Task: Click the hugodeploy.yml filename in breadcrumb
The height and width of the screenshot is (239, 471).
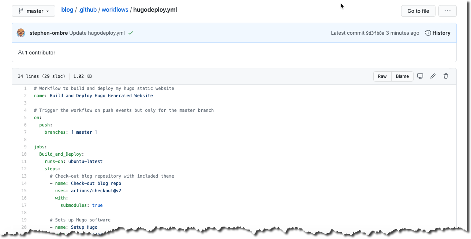Action: (155, 10)
